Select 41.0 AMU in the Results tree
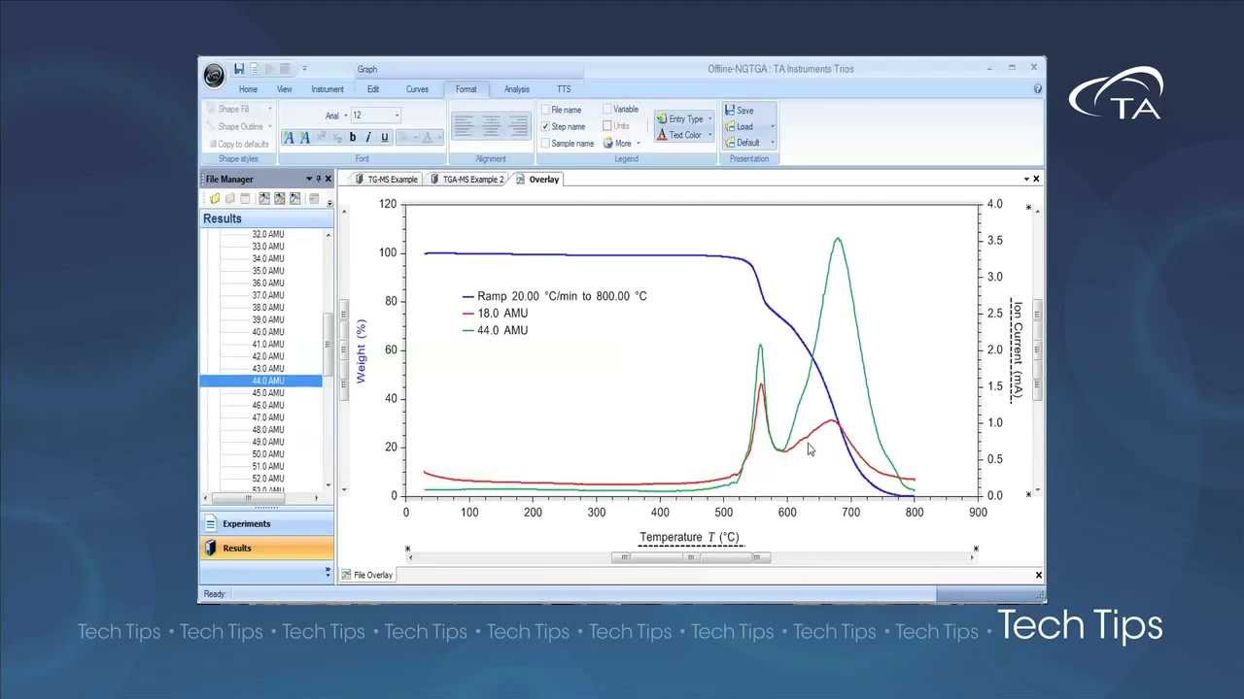The image size is (1244, 699). (x=268, y=345)
